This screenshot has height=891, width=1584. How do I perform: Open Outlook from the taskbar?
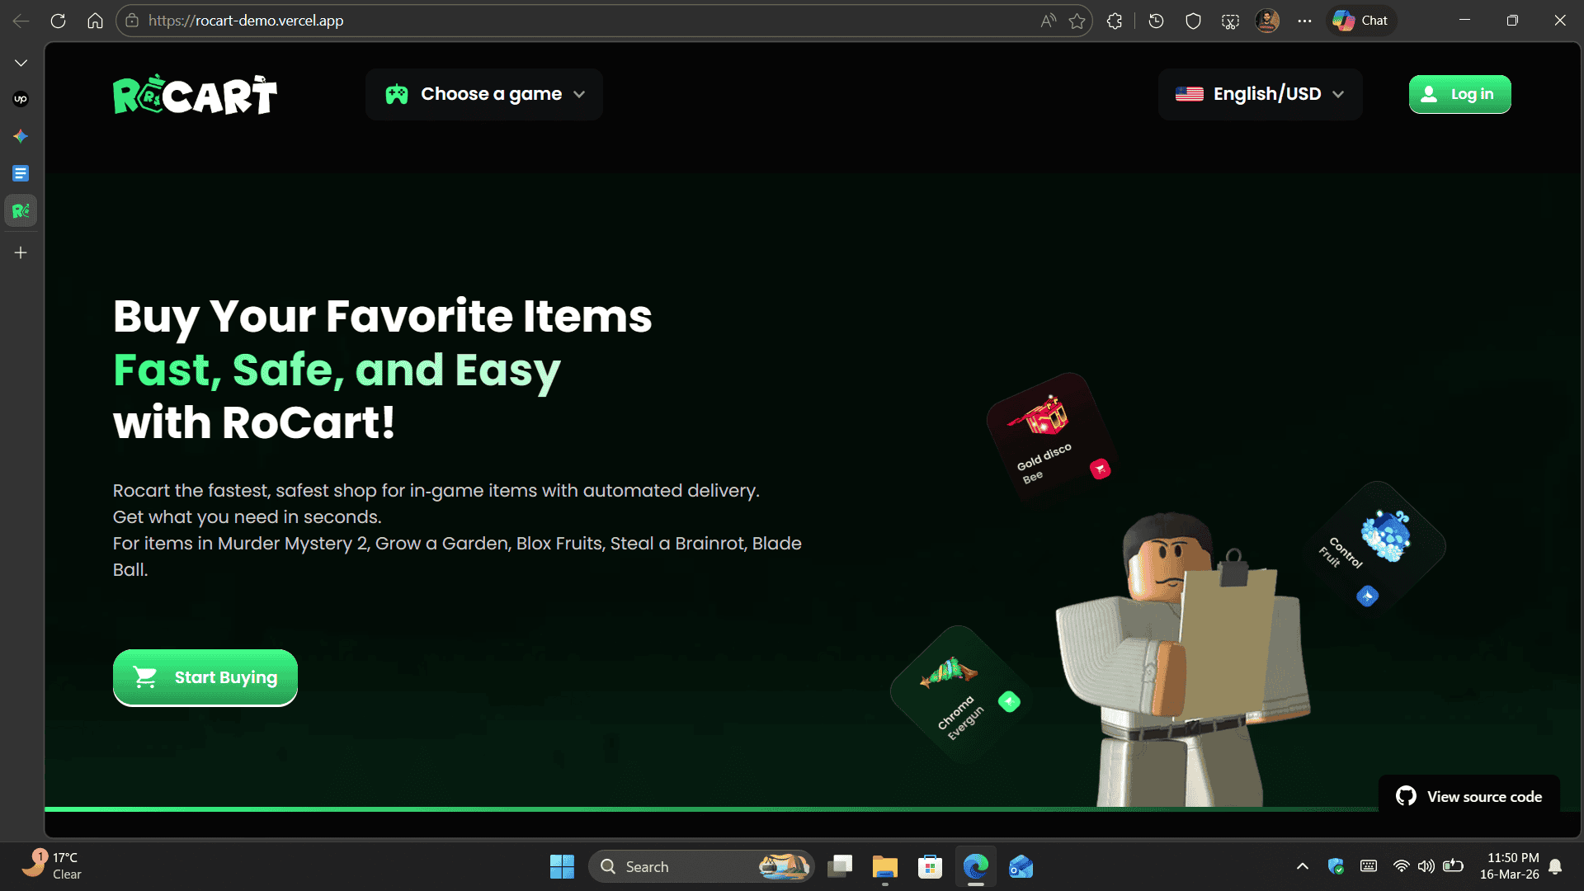tap(1021, 866)
